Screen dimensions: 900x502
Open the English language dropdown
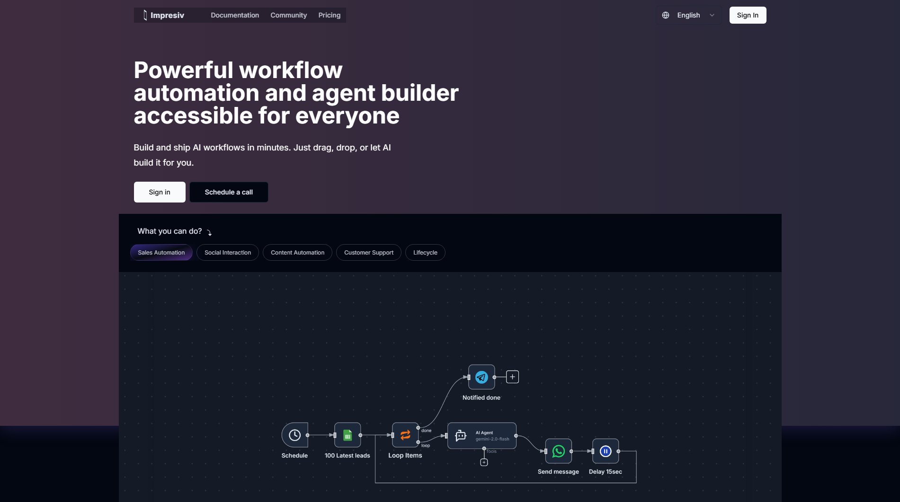[x=688, y=15]
